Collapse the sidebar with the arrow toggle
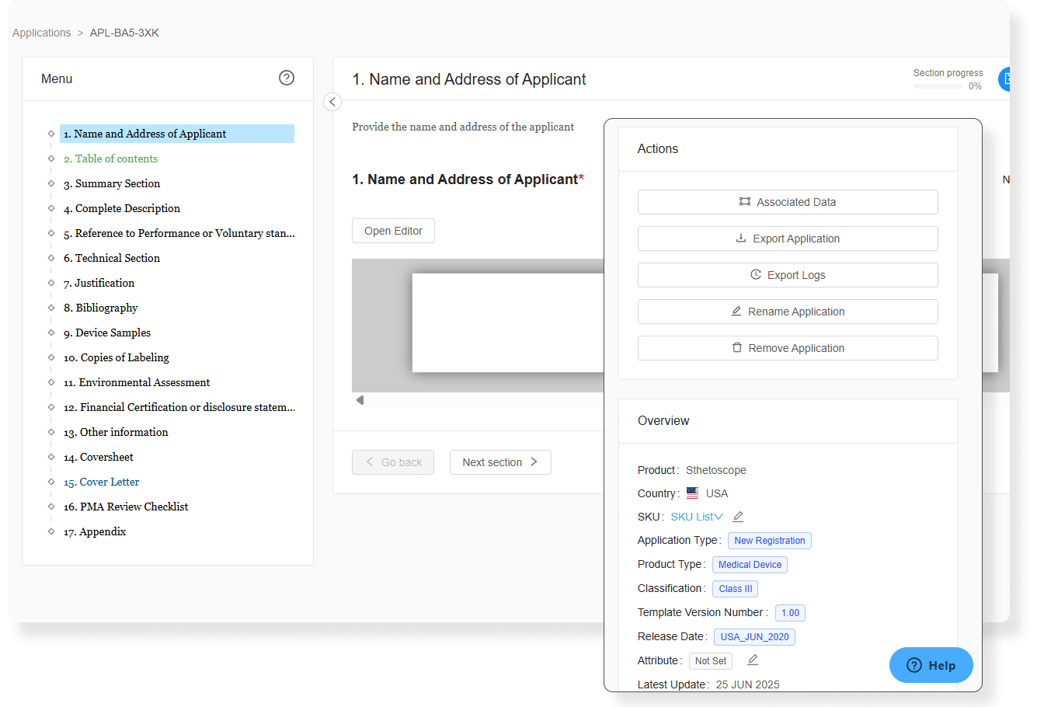The image size is (1044, 707). pos(332,102)
